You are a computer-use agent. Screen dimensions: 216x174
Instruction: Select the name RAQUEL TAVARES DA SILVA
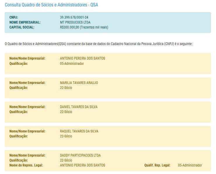click(x=79, y=131)
